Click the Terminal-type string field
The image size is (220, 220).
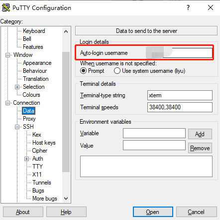coord(180,95)
